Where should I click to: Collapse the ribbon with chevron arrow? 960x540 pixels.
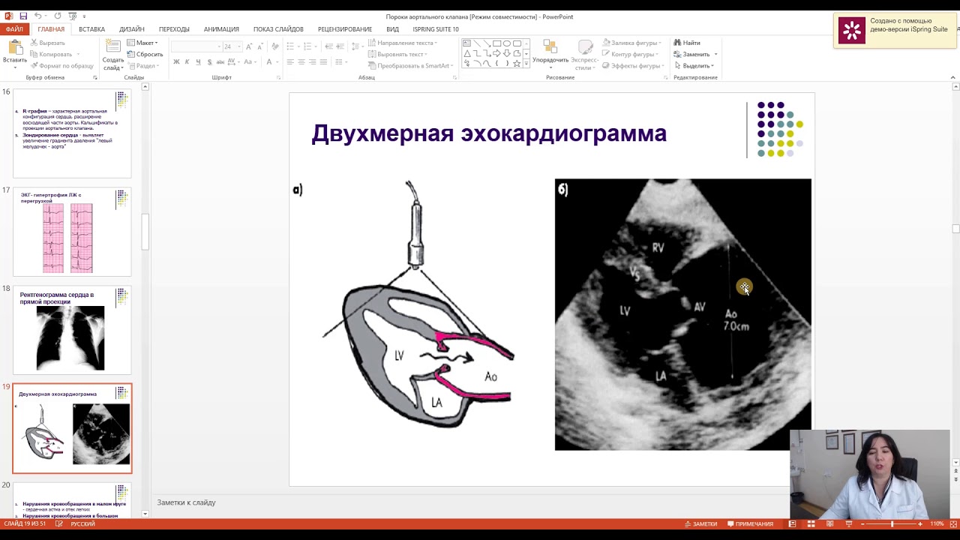(x=953, y=77)
